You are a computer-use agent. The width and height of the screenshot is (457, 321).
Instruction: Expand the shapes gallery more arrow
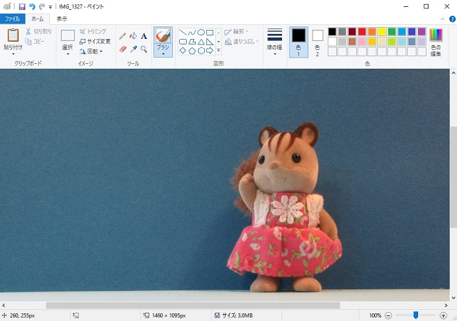tap(218, 51)
